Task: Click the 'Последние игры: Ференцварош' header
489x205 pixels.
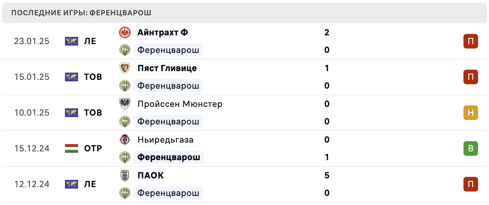Action: (81, 13)
